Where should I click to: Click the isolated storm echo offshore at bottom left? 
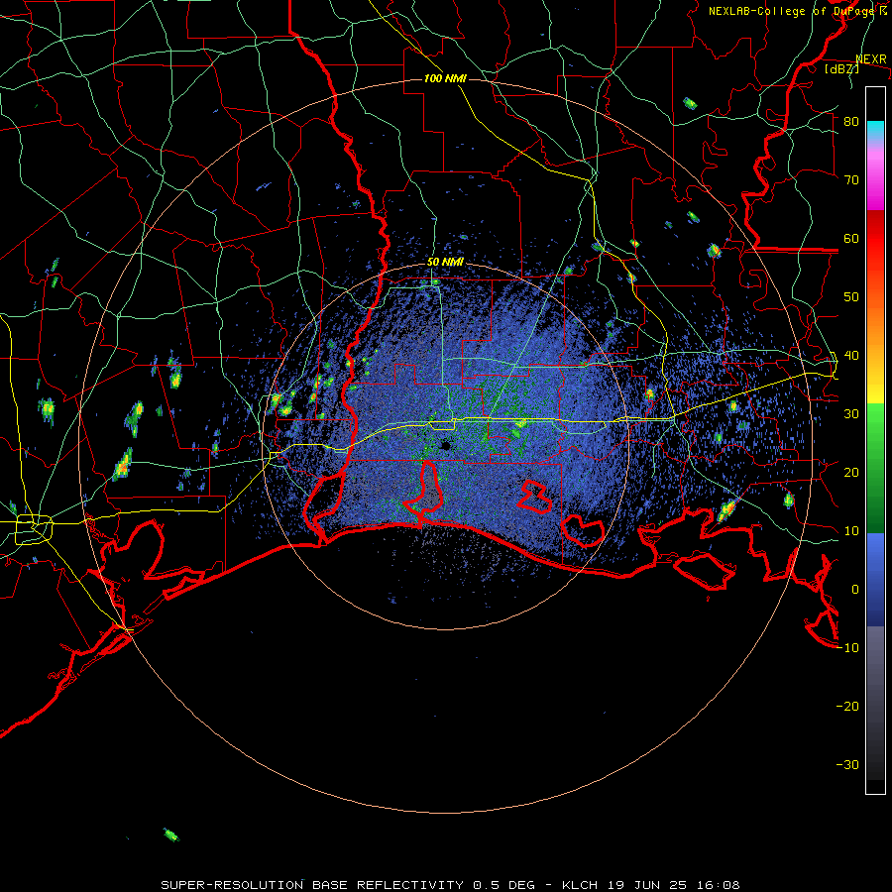[170, 835]
